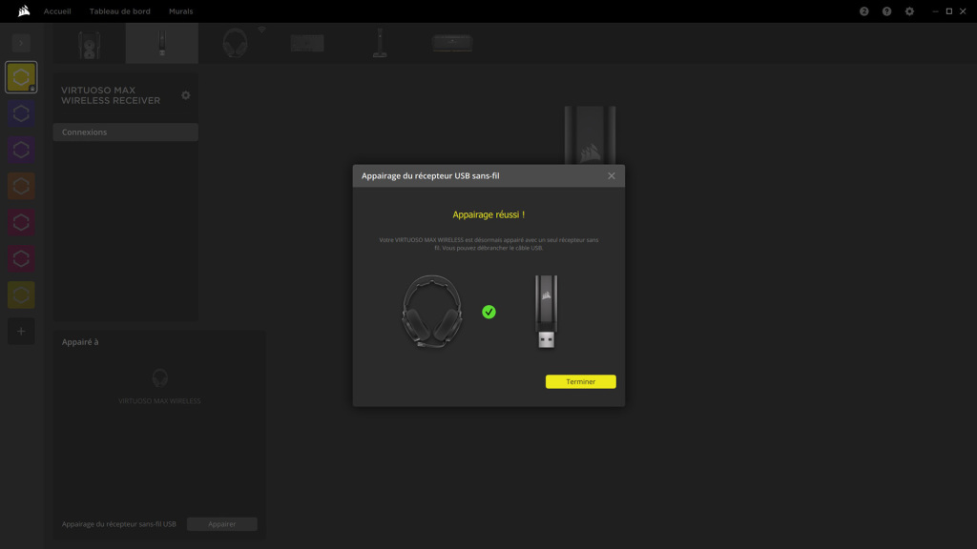The width and height of the screenshot is (977, 549).
Task: Click the pairing description text starting 'Votre VIRTUOSO MAX'
Action: coord(488,243)
